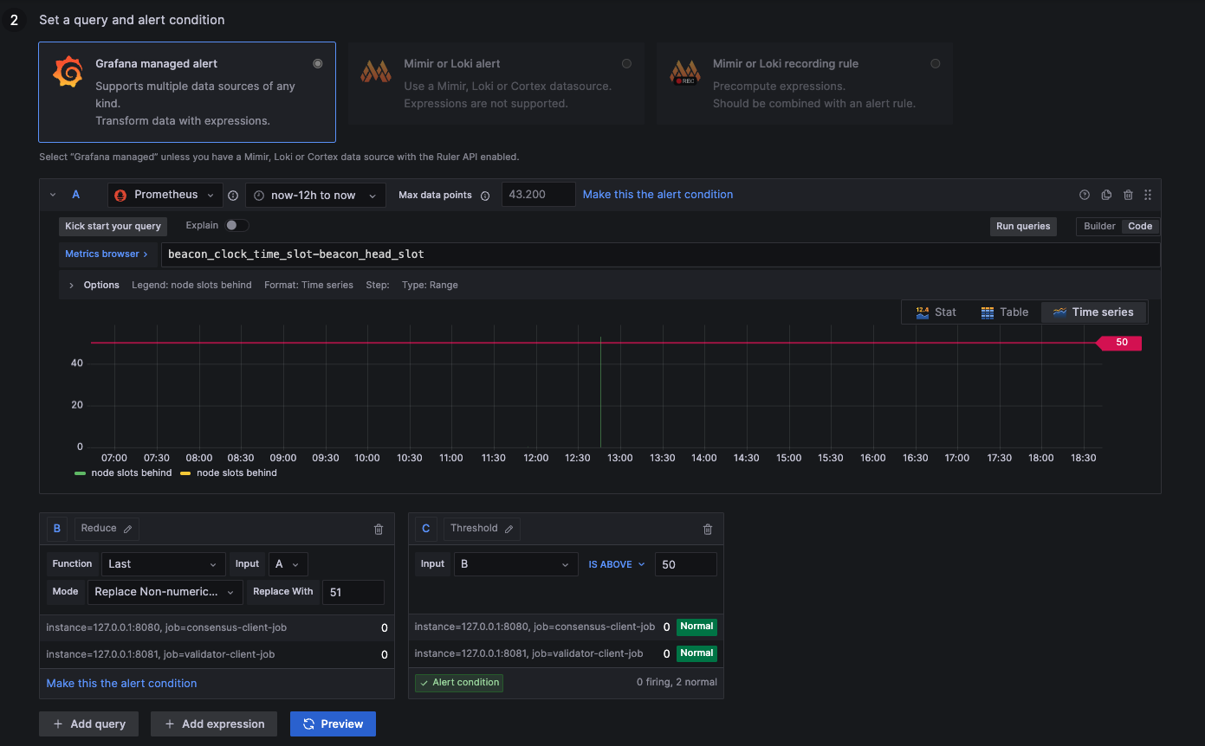Click the Grafana logo icon
Viewport: 1205px width, 746px height.
click(x=68, y=72)
